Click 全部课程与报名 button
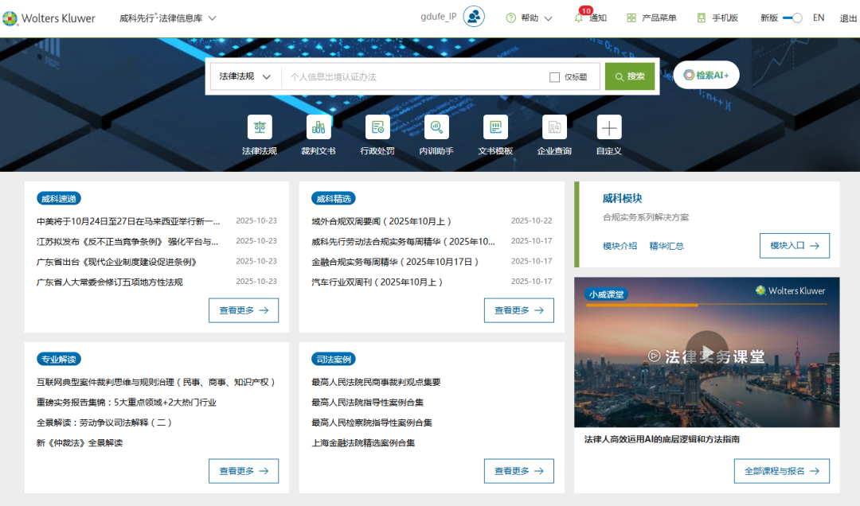This screenshot has height=506, width=860. [782, 471]
